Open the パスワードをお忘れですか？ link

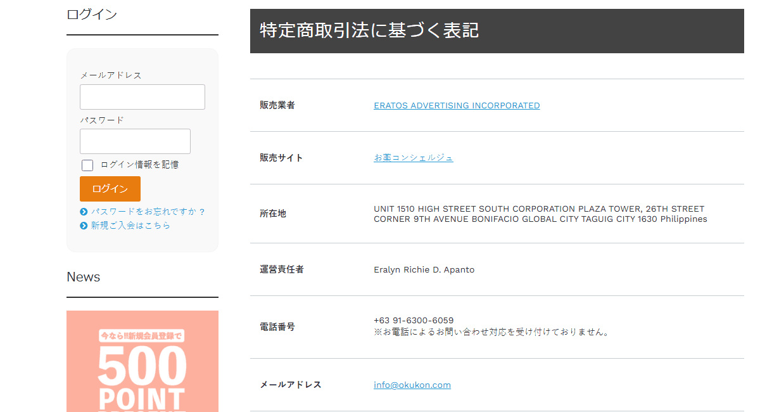[148, 212]
